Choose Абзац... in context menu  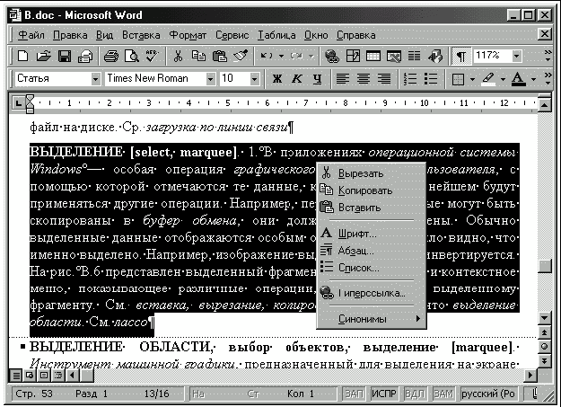[371, 251]
